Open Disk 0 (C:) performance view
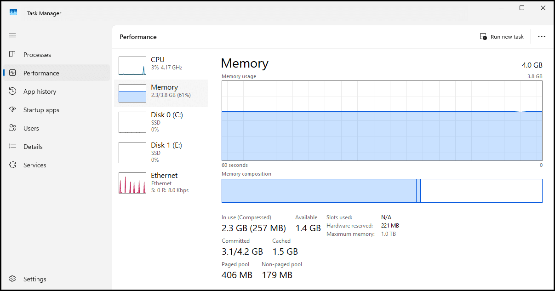 click(x=161, y=122)
